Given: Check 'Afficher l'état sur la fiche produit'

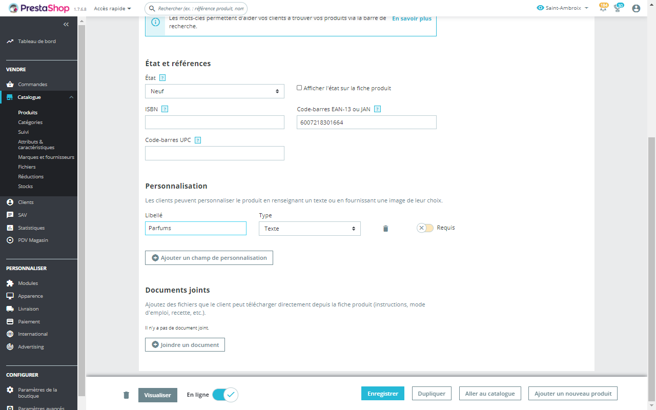Looking at the screenshot, I should (299, 88).
